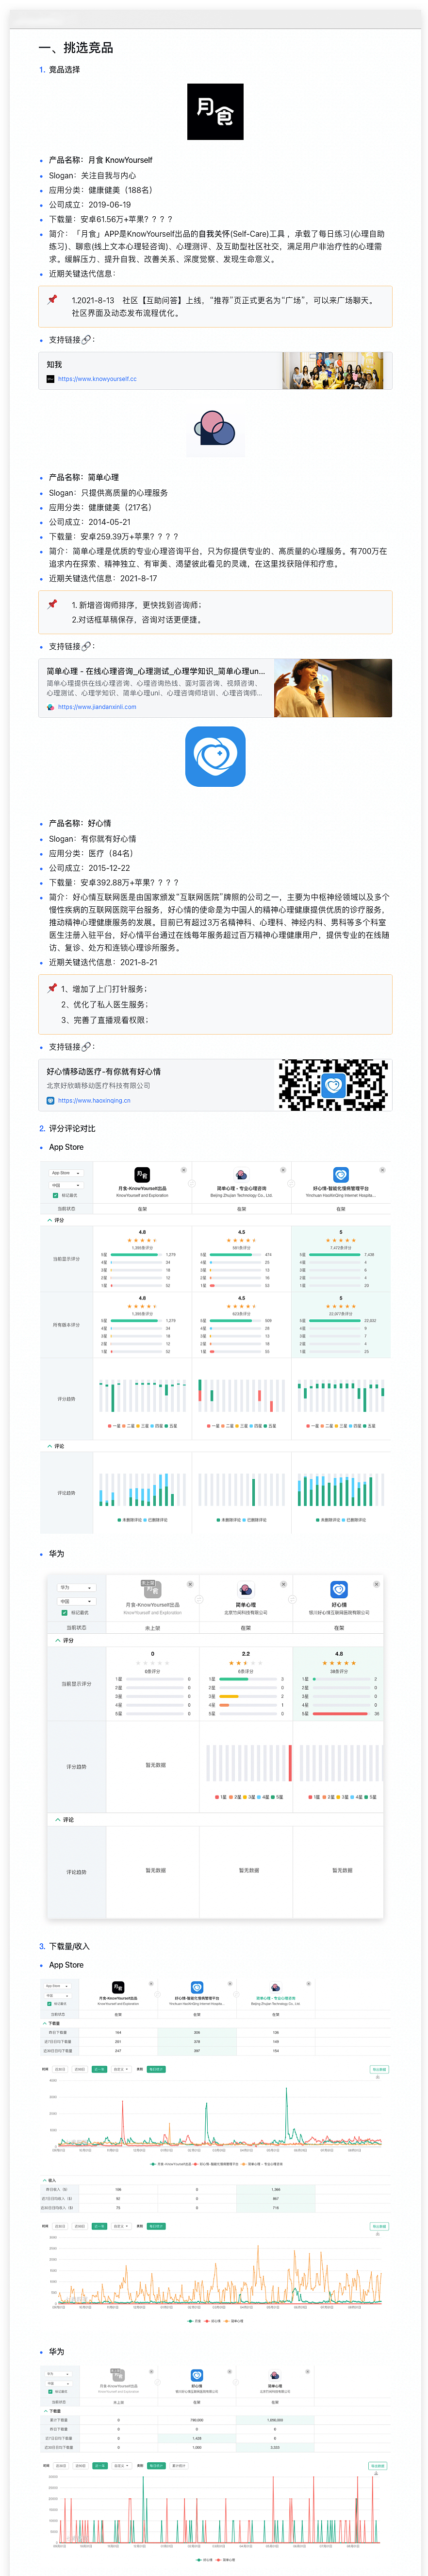
Task: Open https://www.jiandanxinli.com link
Action: 97,707
